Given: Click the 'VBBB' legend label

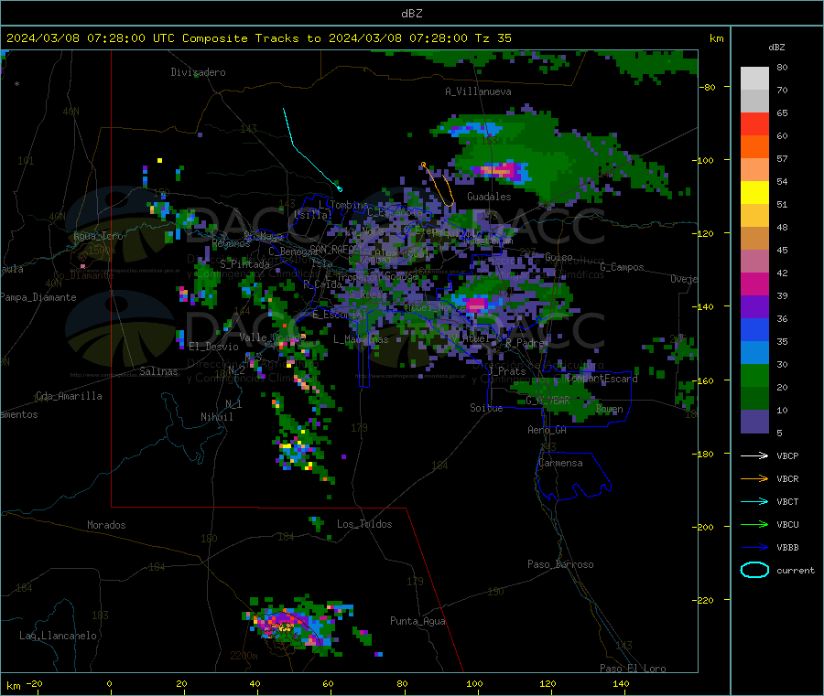Looking at the screenshot, I should coord(787,548).
